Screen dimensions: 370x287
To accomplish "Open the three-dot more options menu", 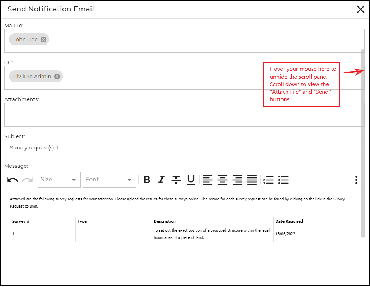I will [356, 180].
